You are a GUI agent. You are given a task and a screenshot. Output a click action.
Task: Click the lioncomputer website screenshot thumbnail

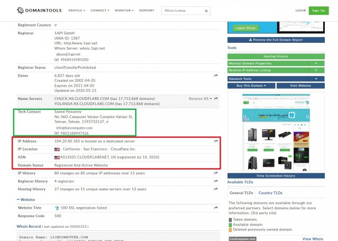click(276, 132)
